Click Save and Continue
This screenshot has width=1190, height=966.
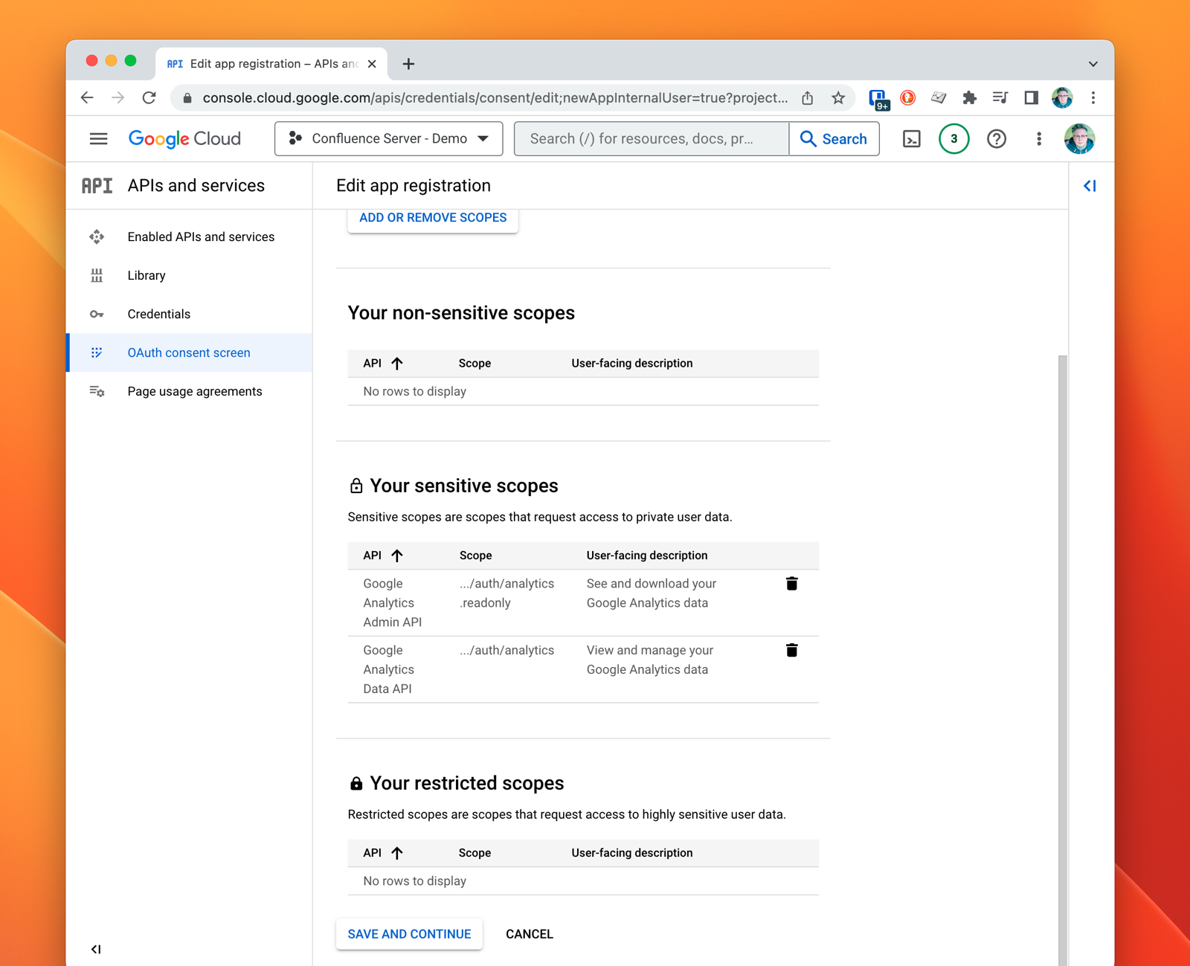tap(409, 934)
